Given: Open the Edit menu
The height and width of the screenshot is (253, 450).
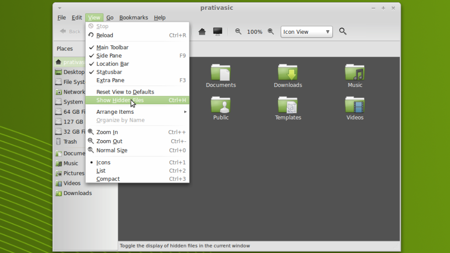Looking at the screenshot, I should (x=76, y=18).
